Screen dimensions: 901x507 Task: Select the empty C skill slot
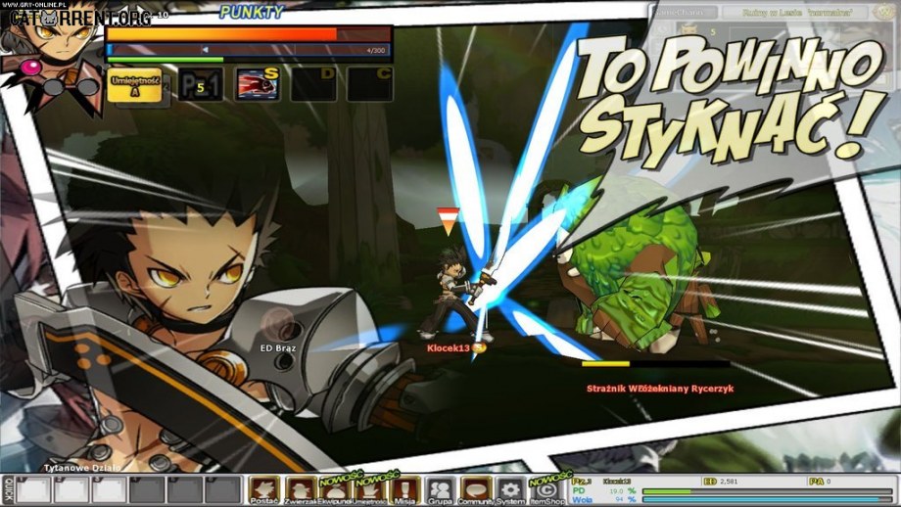369,84
